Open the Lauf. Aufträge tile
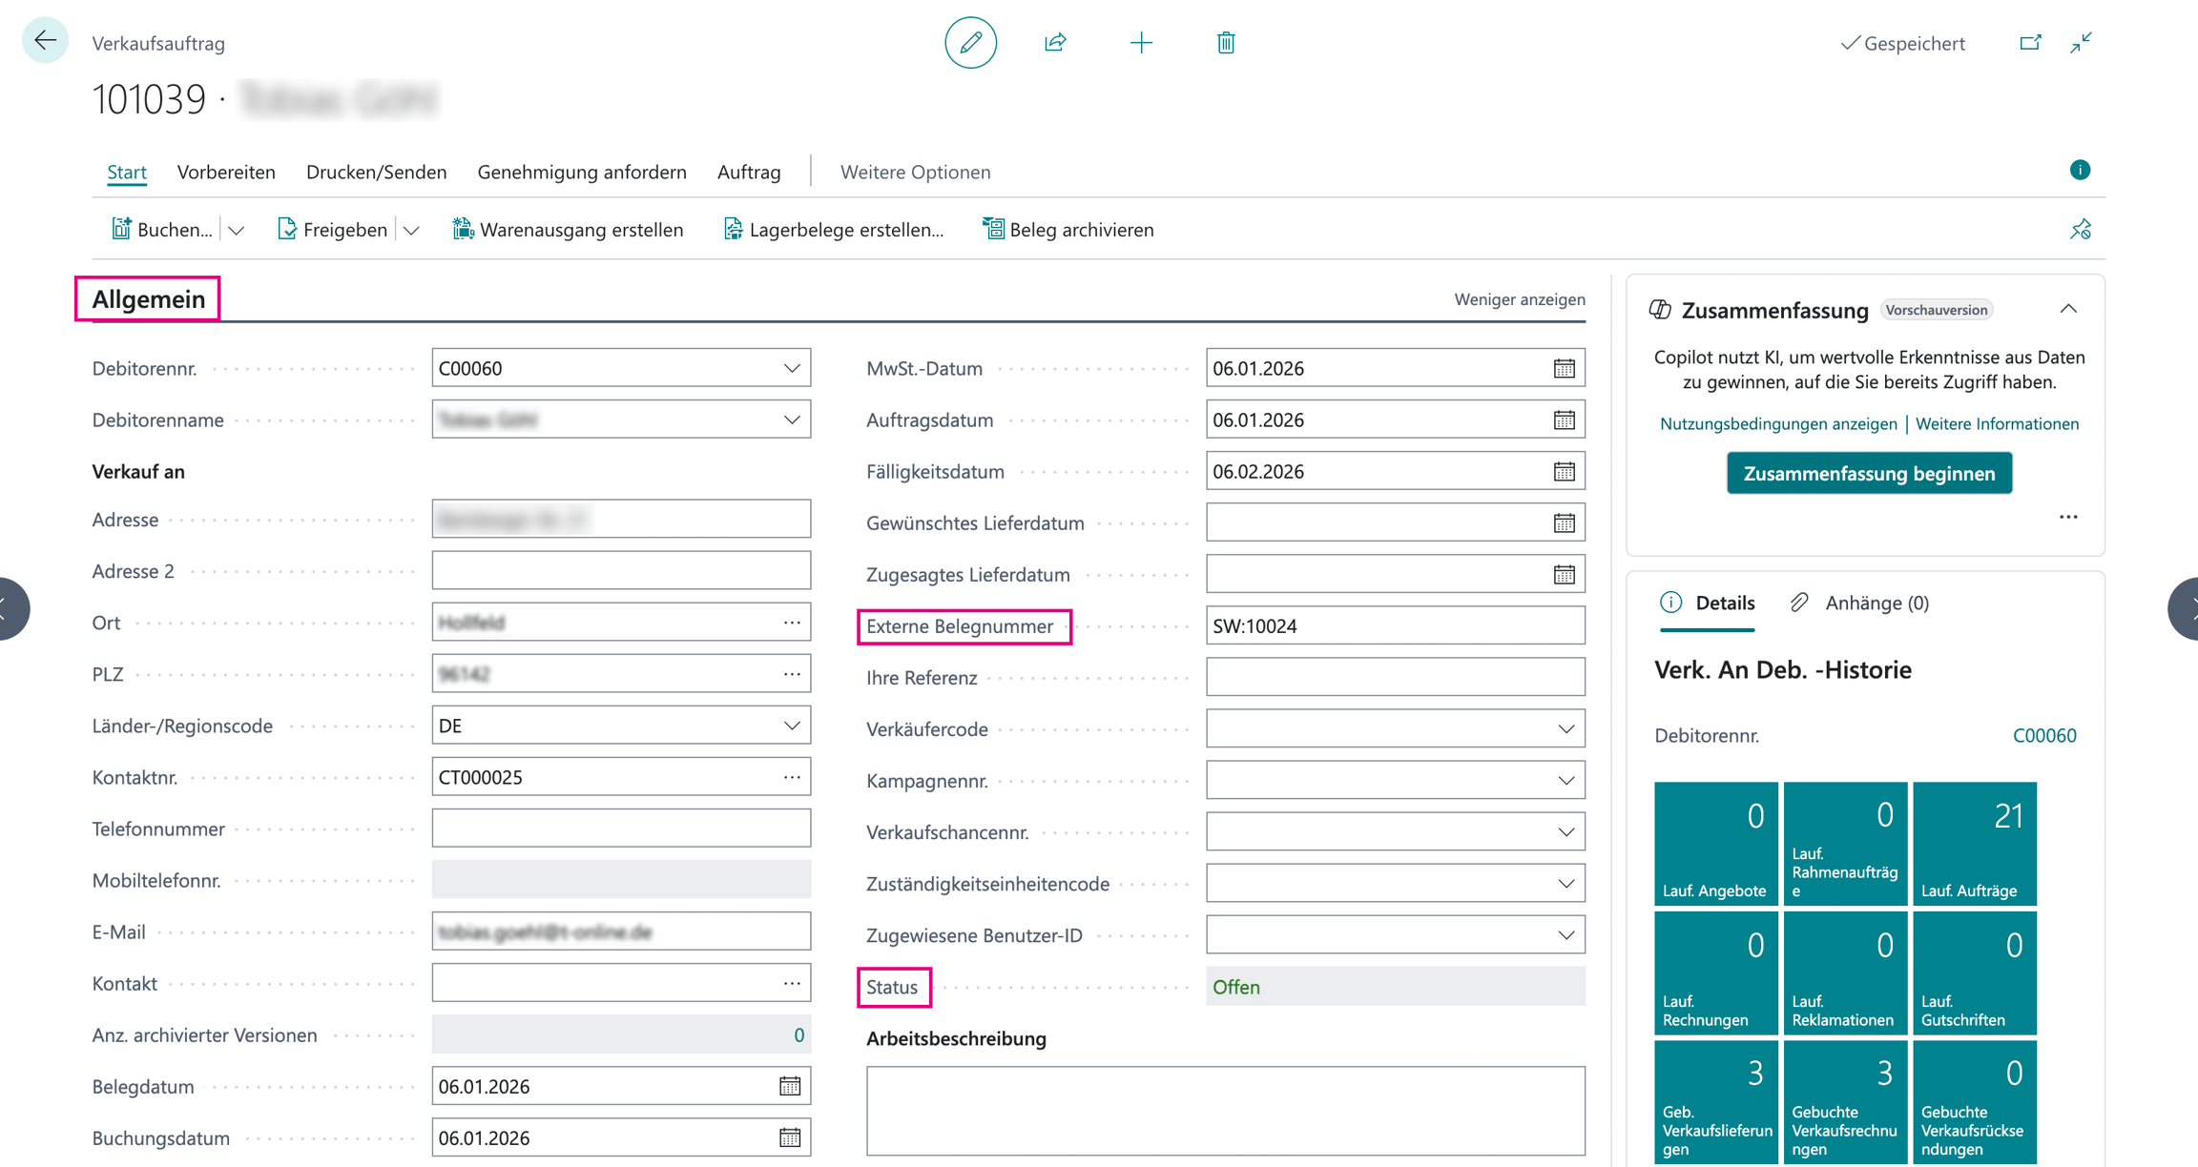The height and width of the screenshot is (1167, 2198). tap(1975, 844)
